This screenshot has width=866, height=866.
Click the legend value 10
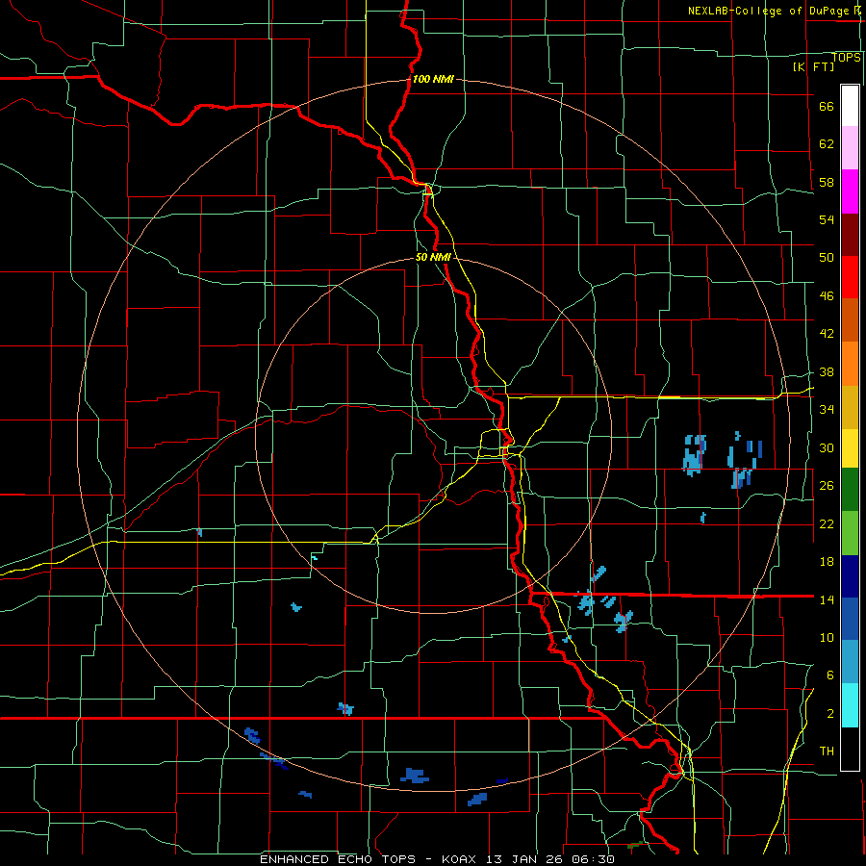click(827, 637)
